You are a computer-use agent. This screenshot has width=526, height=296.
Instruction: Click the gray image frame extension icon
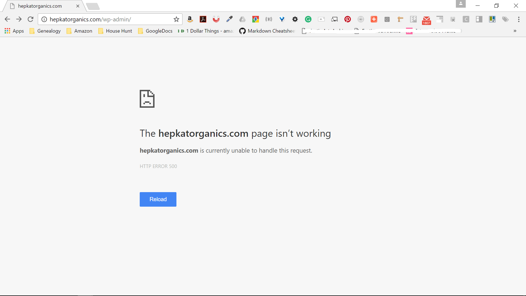point(361,19)
